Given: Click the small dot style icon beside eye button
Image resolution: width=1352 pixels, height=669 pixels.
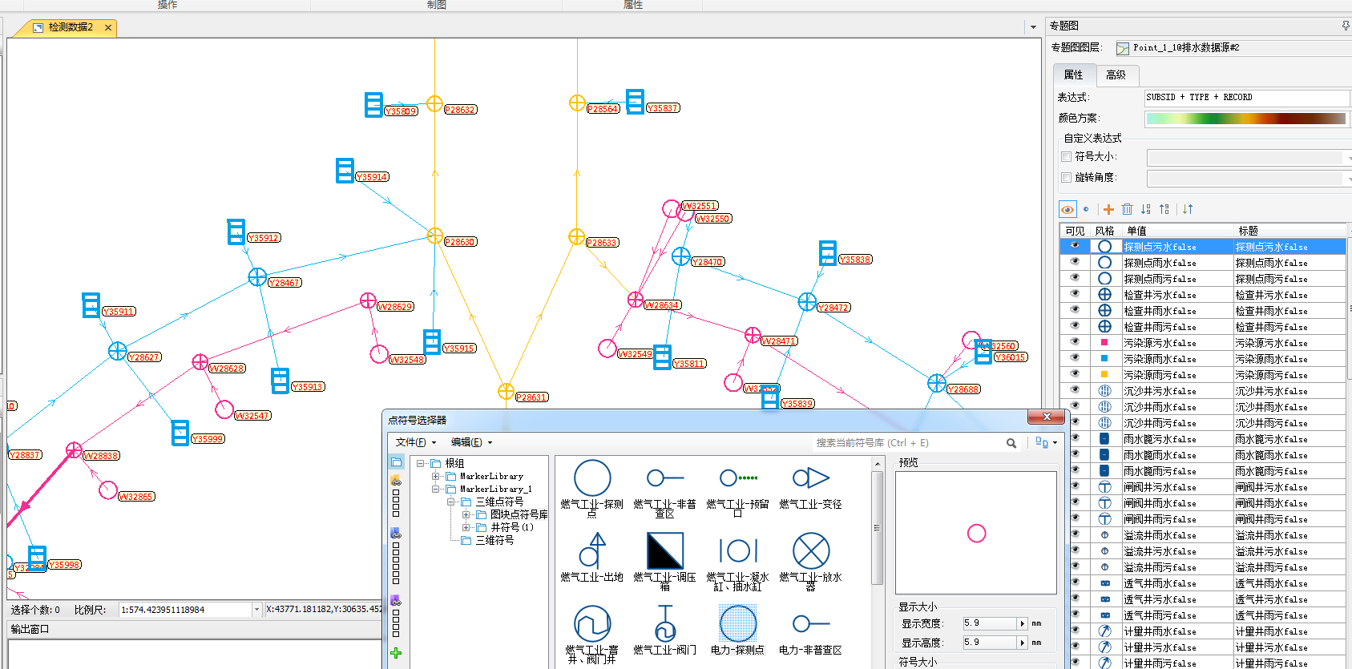Looking at the screenshot, I should point(1086,209).
